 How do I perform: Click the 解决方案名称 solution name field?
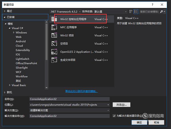(70, 116)
